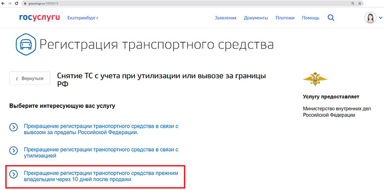Click the site search magnifier icon
This screenshot has width=384, height=190.
click(x=331, y=18)
